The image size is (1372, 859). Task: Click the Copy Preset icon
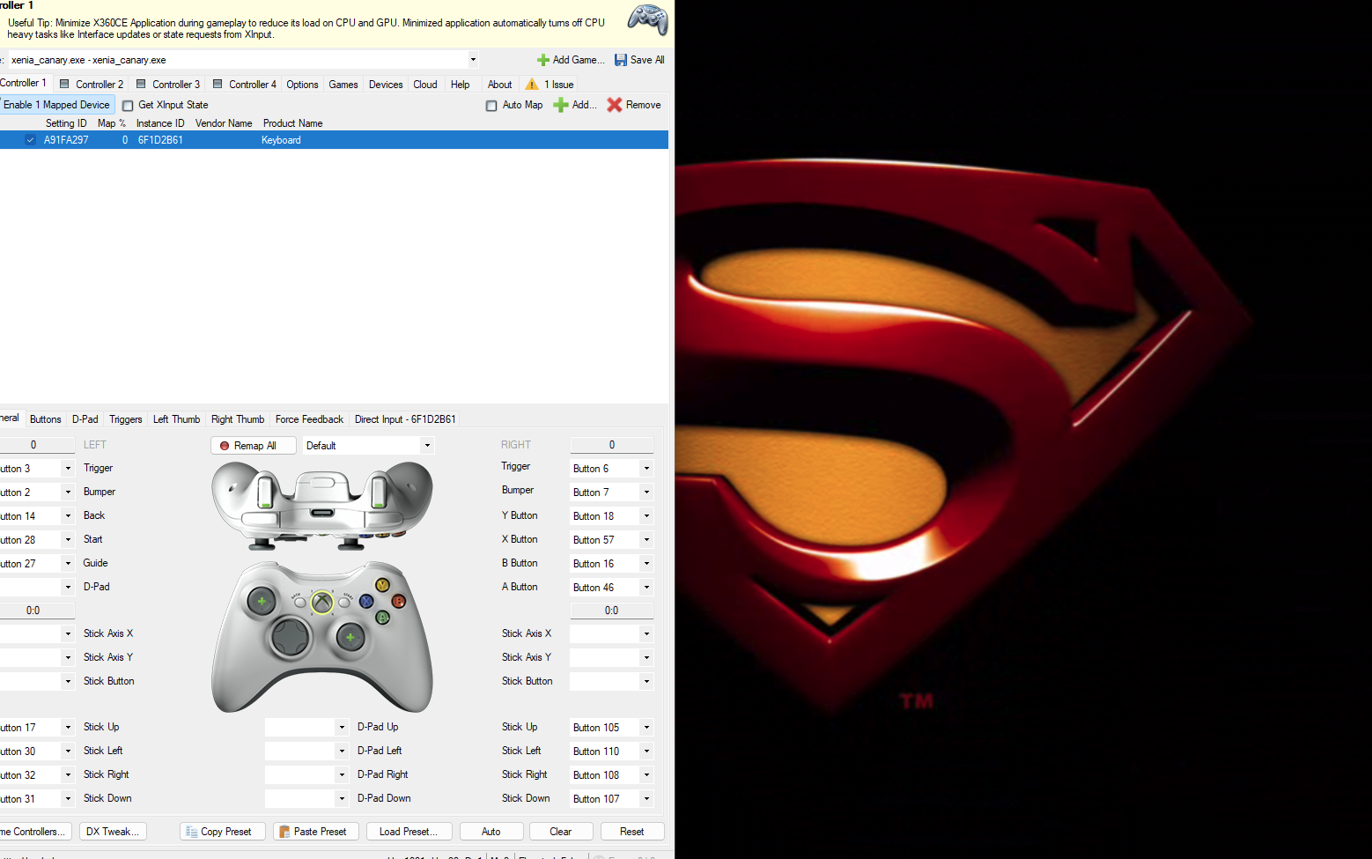192,832
